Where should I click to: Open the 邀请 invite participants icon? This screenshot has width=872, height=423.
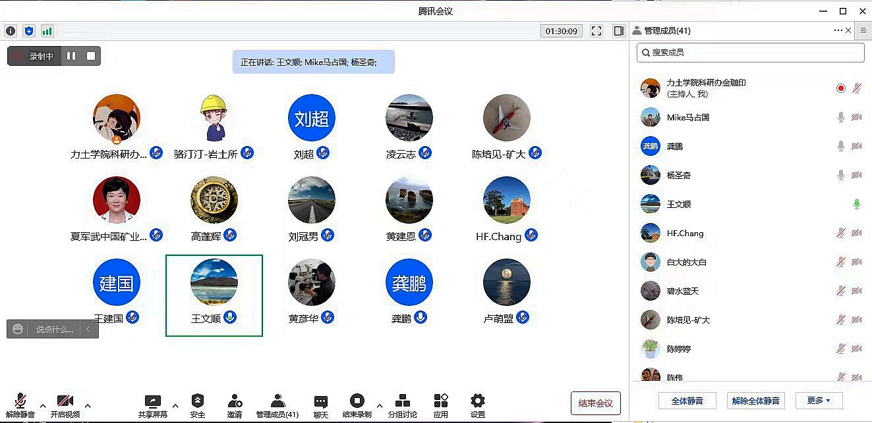point(235,405)
